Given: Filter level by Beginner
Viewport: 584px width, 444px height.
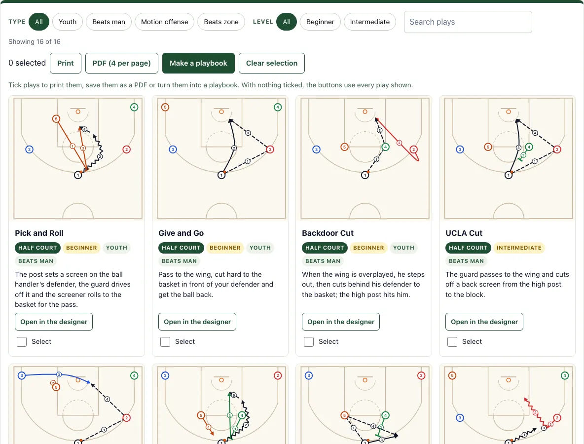Looking at the screenshot, I should tap(320, 22).
